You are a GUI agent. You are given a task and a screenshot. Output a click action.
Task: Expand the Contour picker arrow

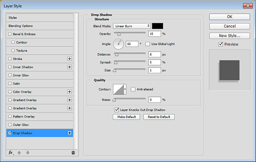point(125,89)
